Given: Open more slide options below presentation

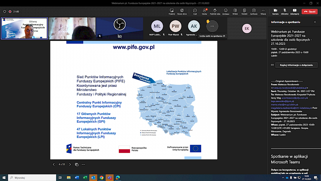Looking at the screenshot, I should (x=83, y=164).
